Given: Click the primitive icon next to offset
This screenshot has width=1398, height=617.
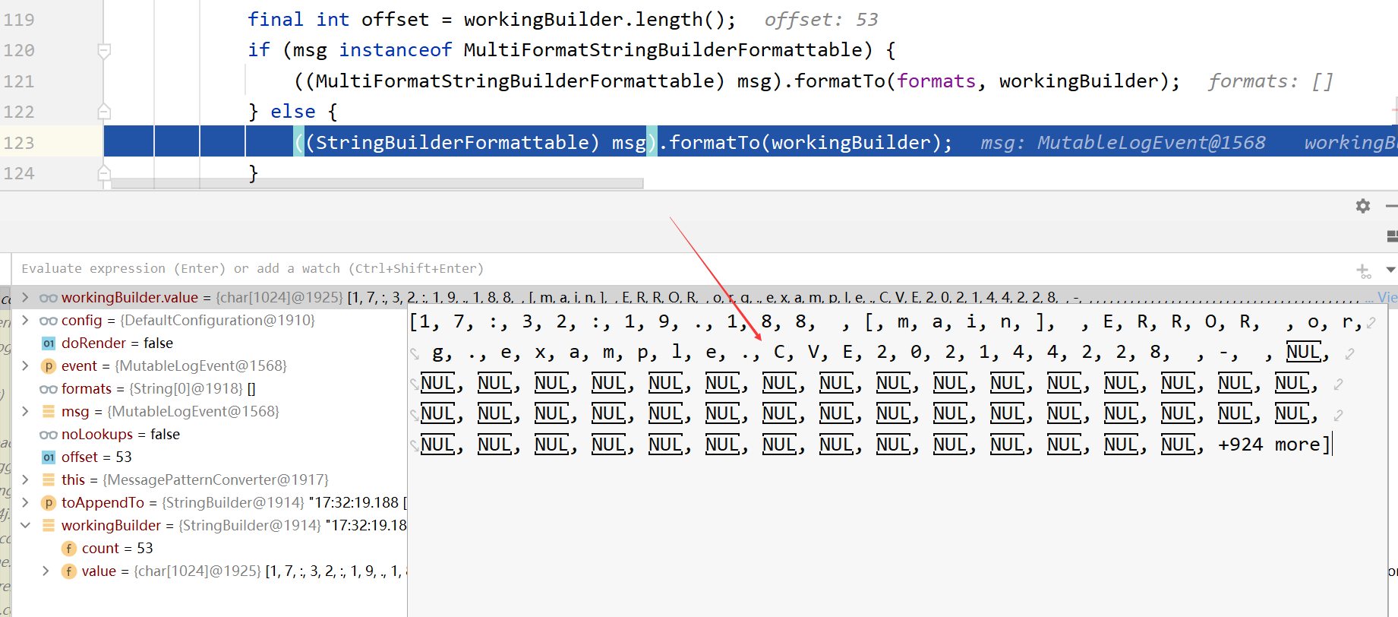Looking at the screenshot, I should 49,457.
